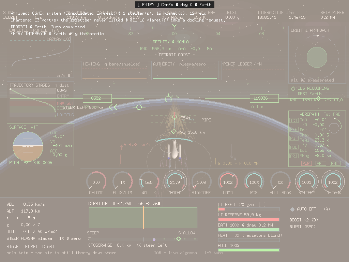The height and width of the screenshot is (262, 349).
Task: Click the heading tape caret marker at 00
Action: pos(174,26)
